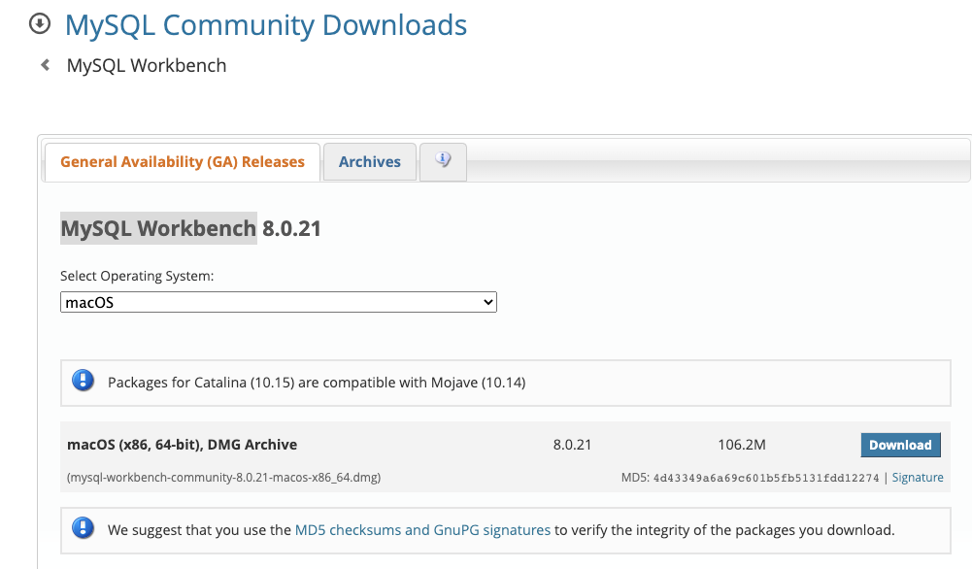Switch to the Archives tab
This screenshot has width=972, height=569.
coord(369,162)
